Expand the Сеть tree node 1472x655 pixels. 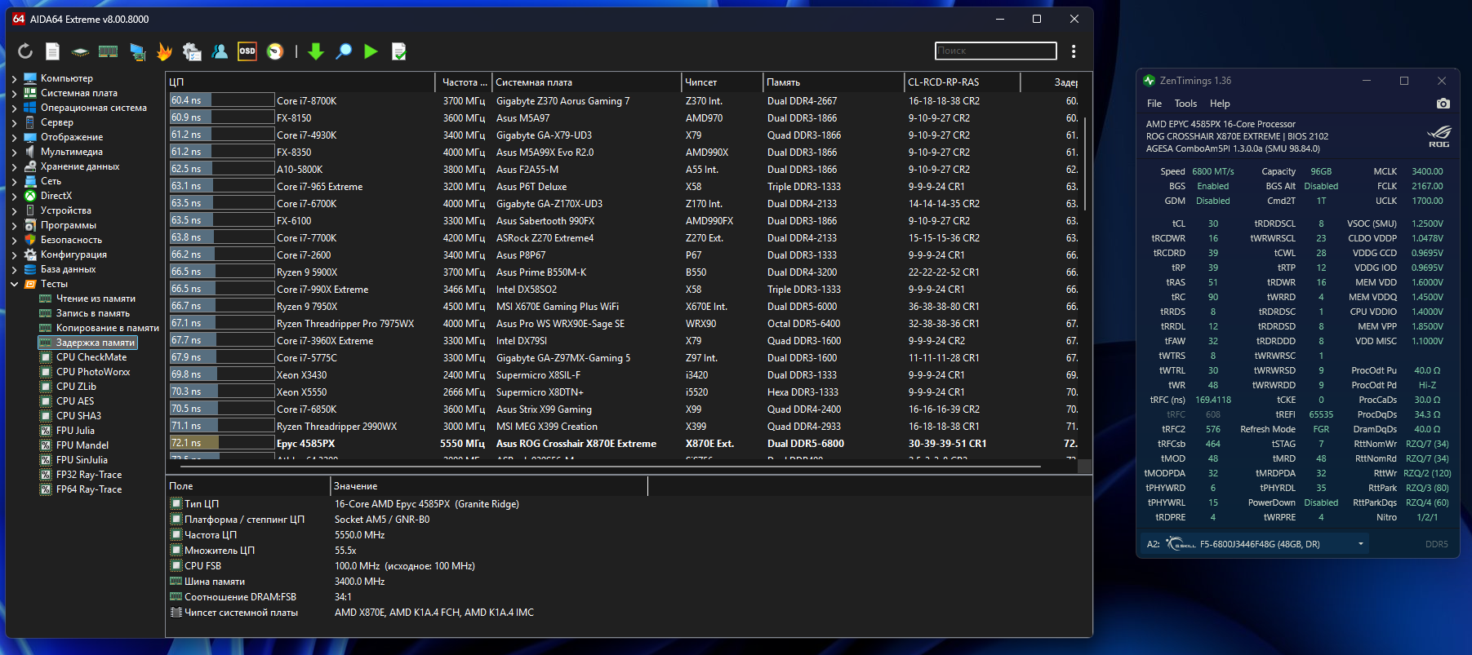point(14,181)
